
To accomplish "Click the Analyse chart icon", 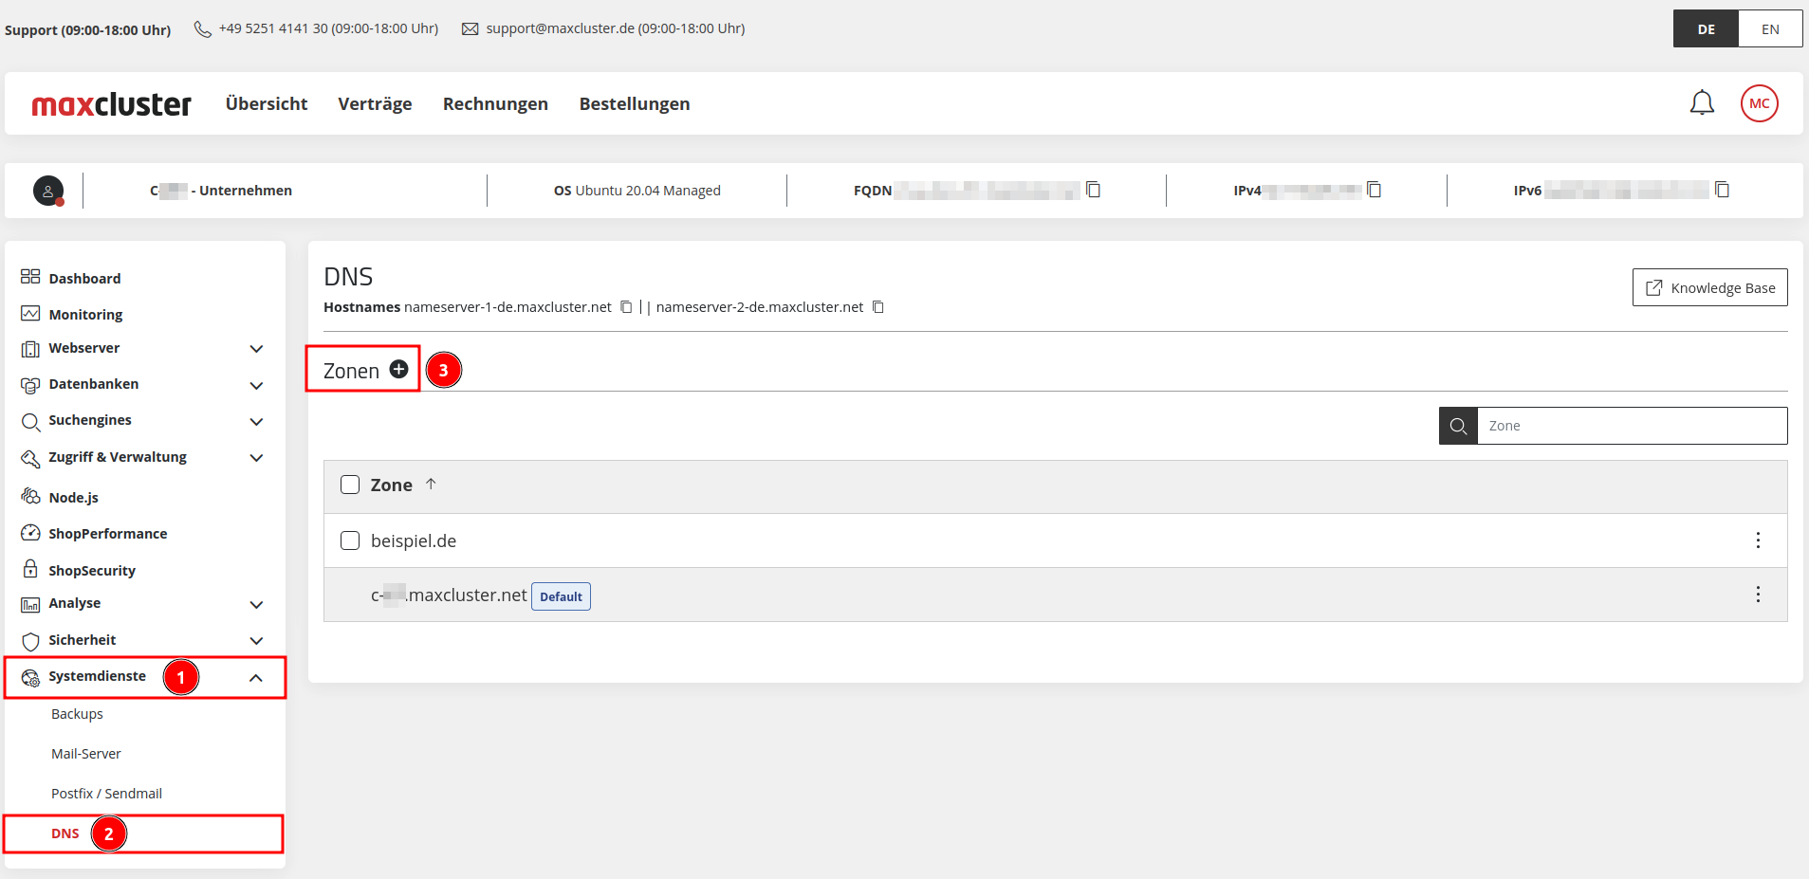I will pos(30,605).
